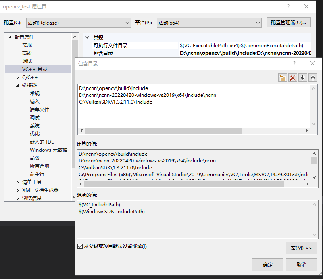The image size is (323, 279).
Task: Collapse the 配置属性 tree root
Action: tap(10, 37)
